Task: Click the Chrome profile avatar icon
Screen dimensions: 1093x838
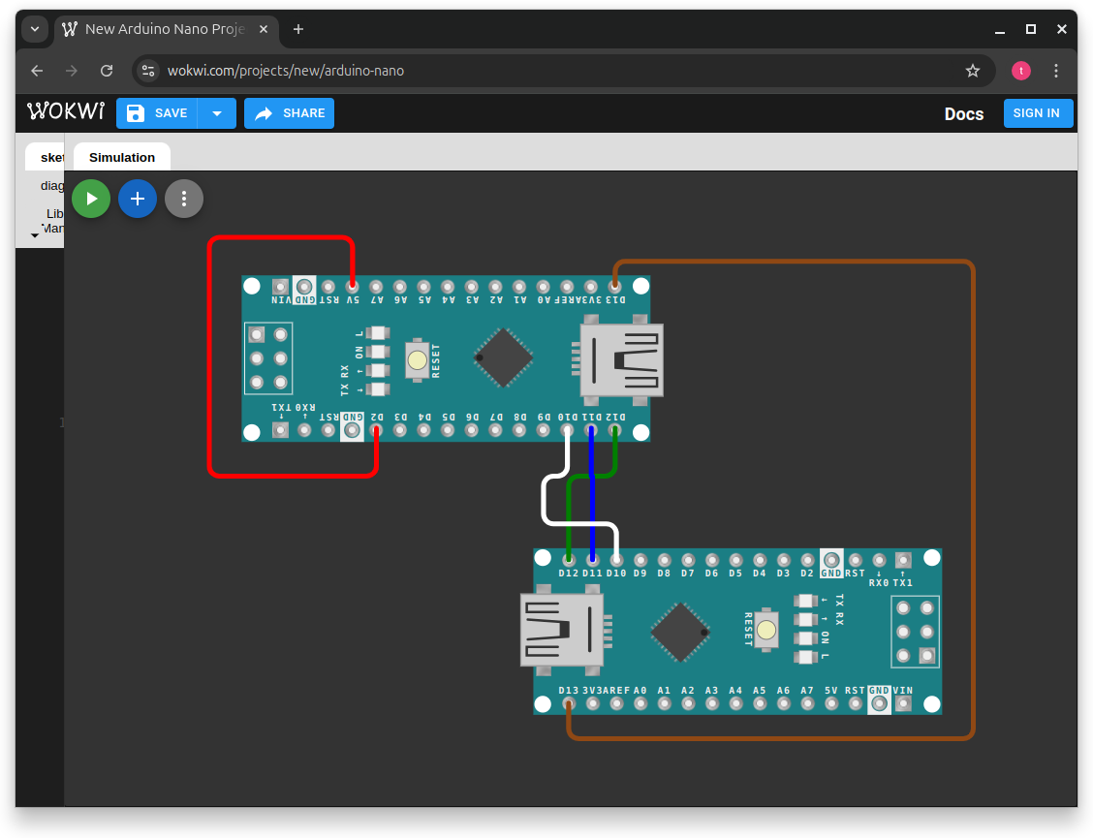Action: coord(1020,70)
